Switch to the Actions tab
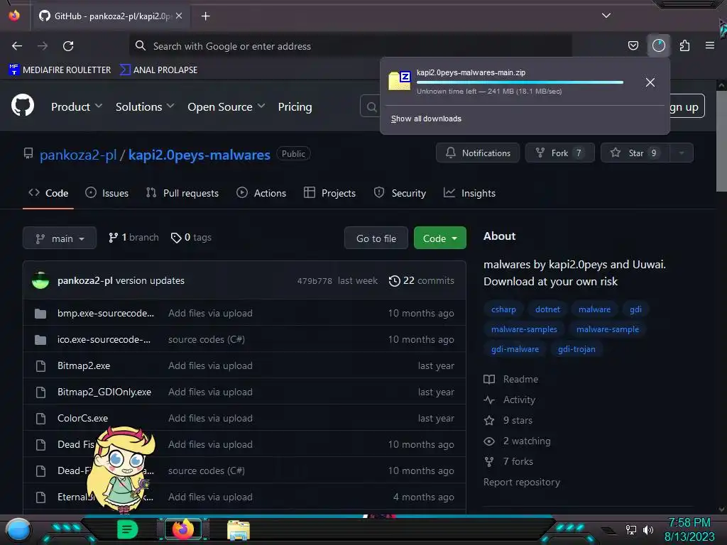The image size is (727, 545). tap(261, 193)
